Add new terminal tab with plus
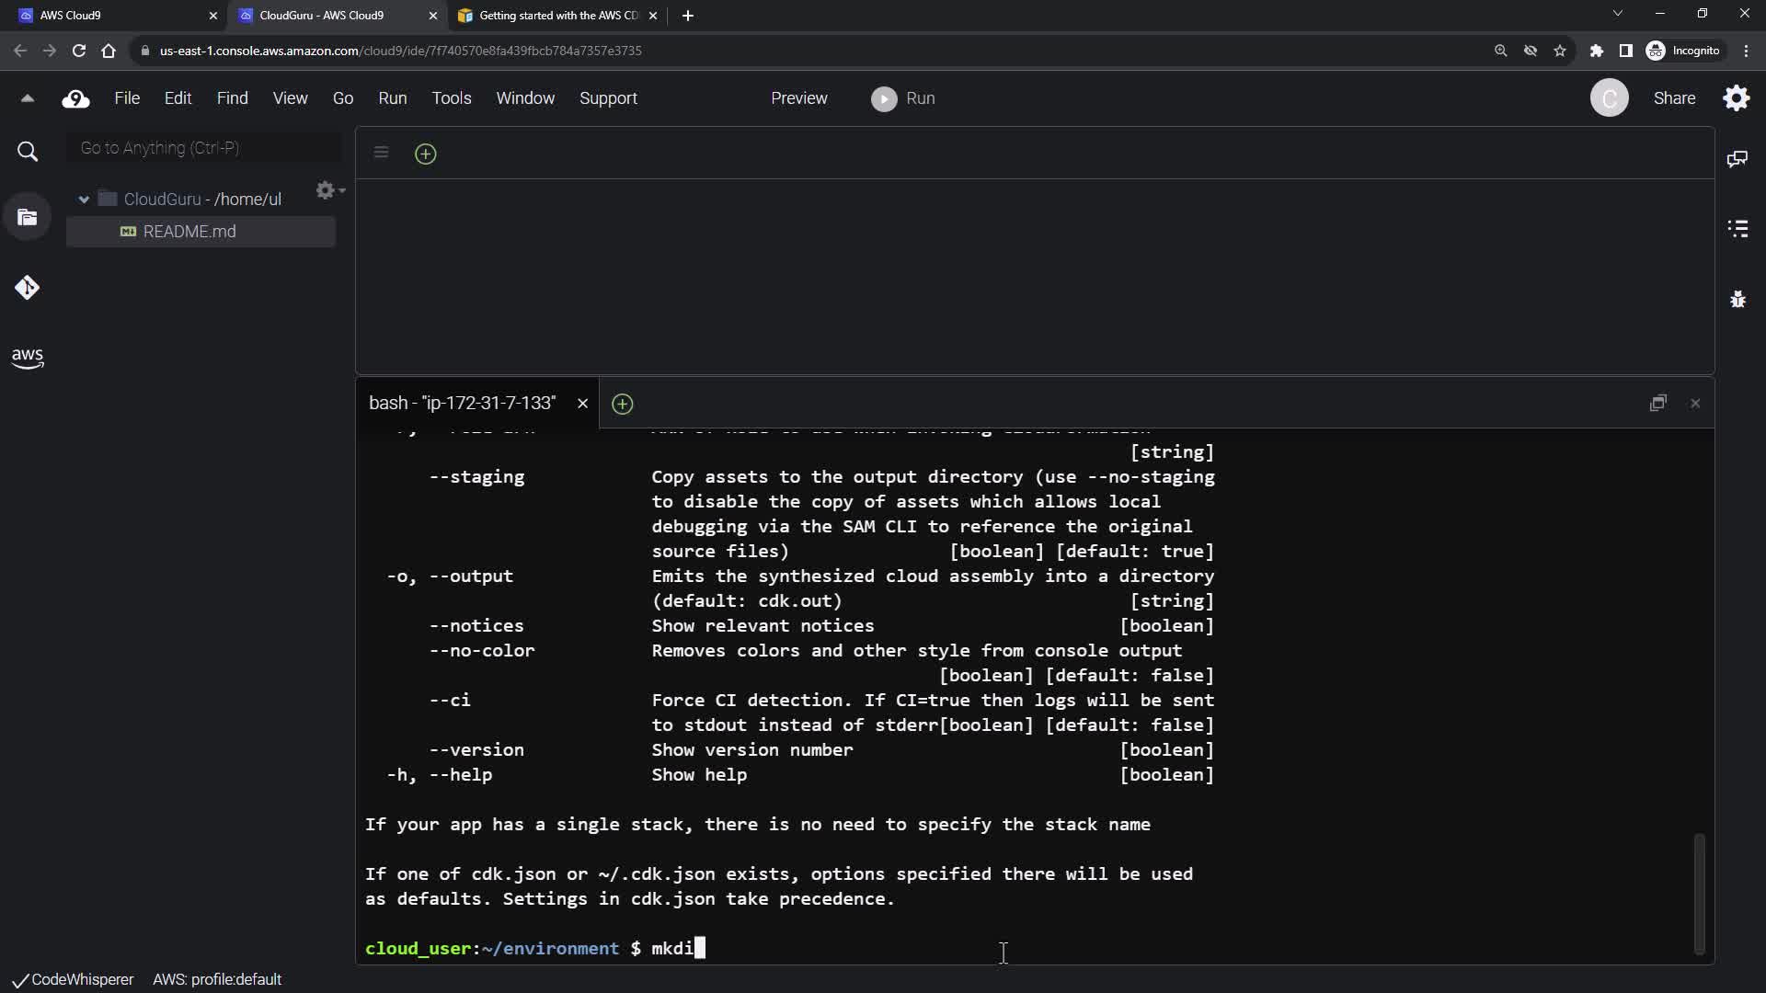The width and height of the screenshot is (1766, 993). click(x=622, y=404)
